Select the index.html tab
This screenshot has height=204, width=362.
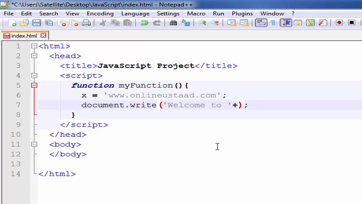click(24, 36)
